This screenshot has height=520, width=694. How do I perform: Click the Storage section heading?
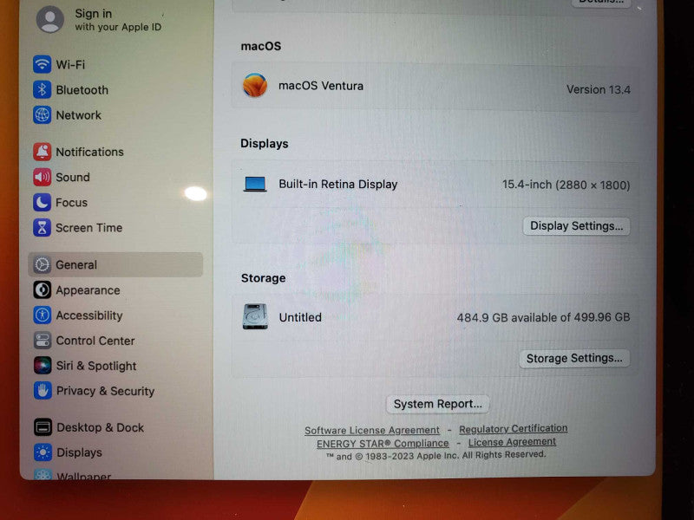[x=263, y=278]
